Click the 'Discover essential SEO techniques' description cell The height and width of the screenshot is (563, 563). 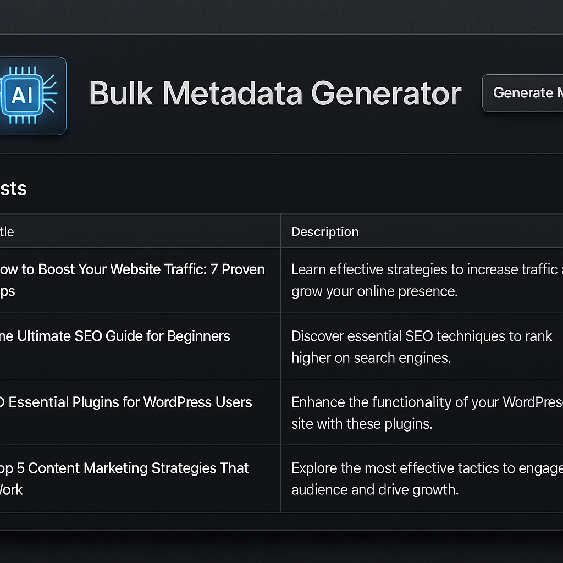tap(421, 347)
